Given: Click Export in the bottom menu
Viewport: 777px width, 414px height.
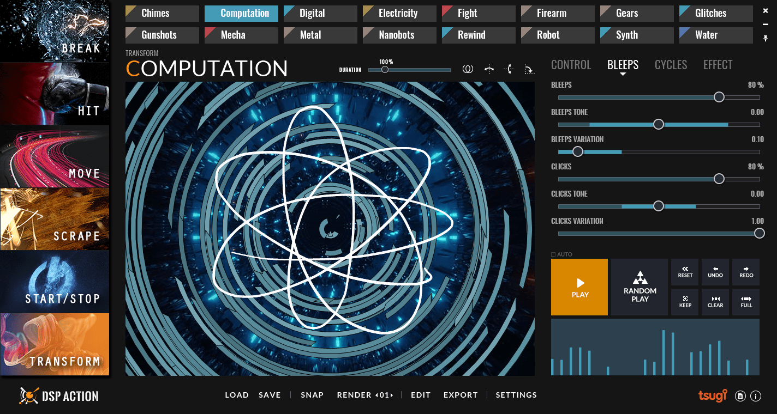Looking at the screenshot, I should [461, 395].
